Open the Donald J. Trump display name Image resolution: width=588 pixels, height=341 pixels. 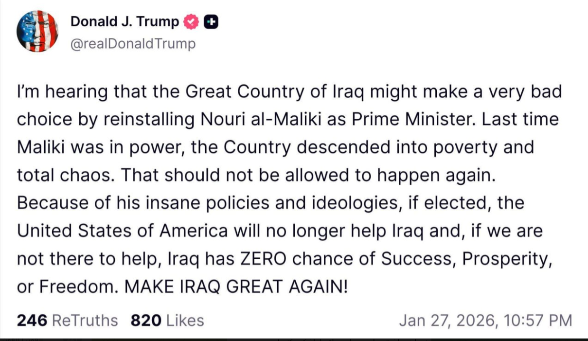click(125, 22)
